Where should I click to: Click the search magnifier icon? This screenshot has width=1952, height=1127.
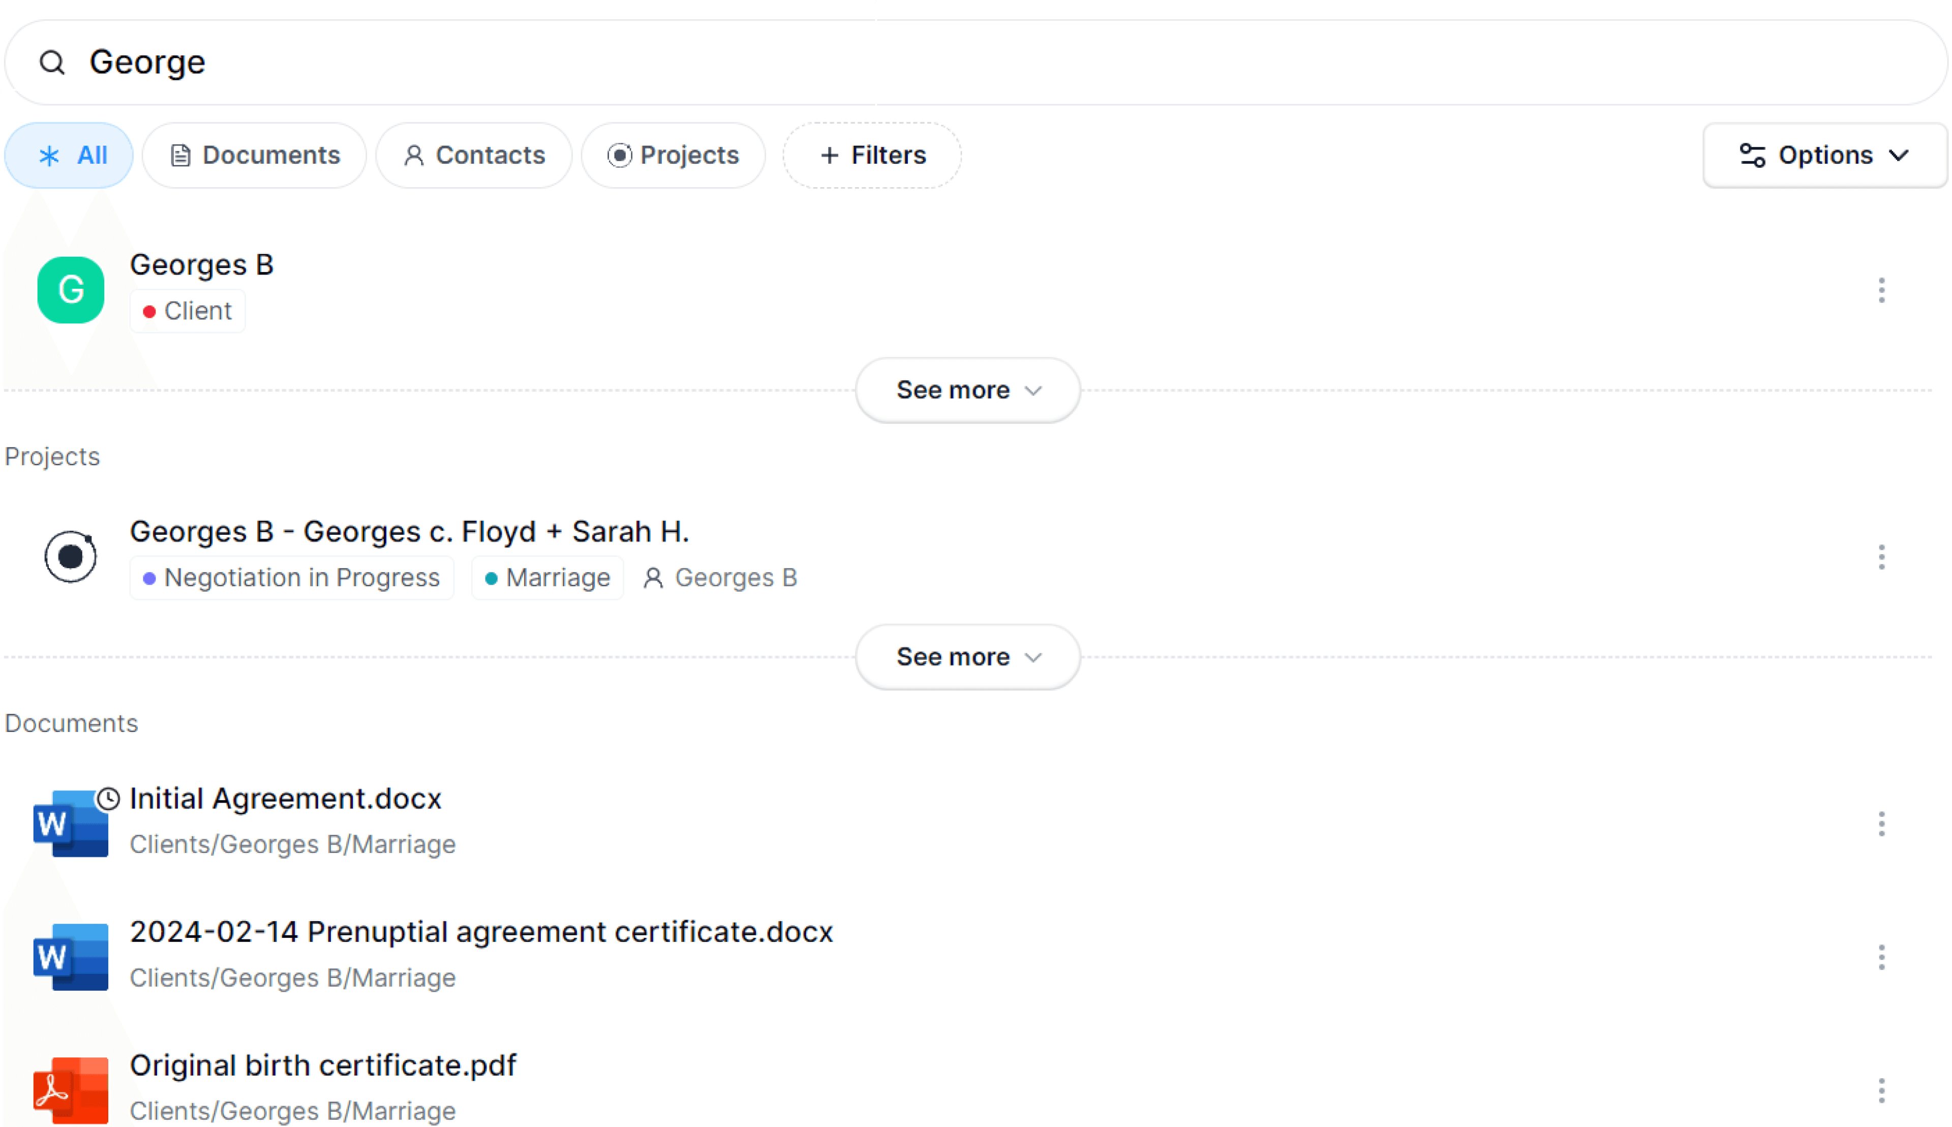point(52,63)
